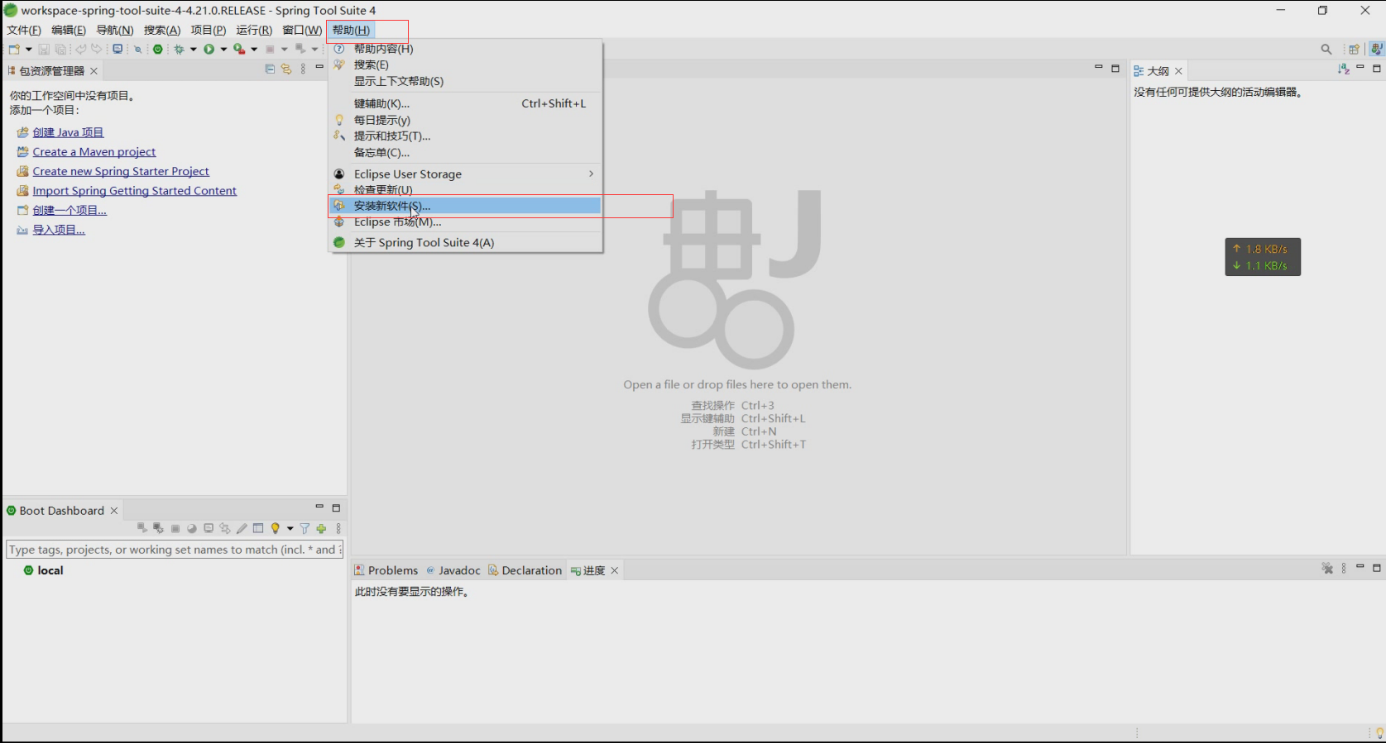Screen dimensions: 1386x743
Task: Select 提示和技巧(T)... menu entry
Action: [465, 136]
